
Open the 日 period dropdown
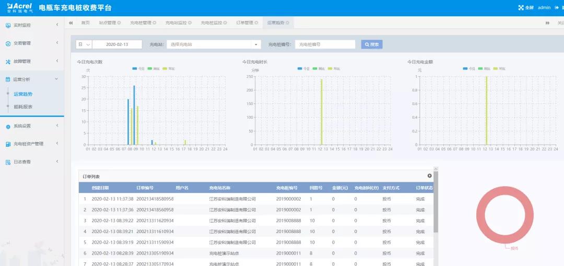pos(84,44)
